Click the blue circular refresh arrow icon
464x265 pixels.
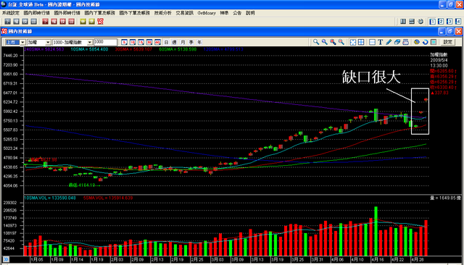tap(426, 42)
